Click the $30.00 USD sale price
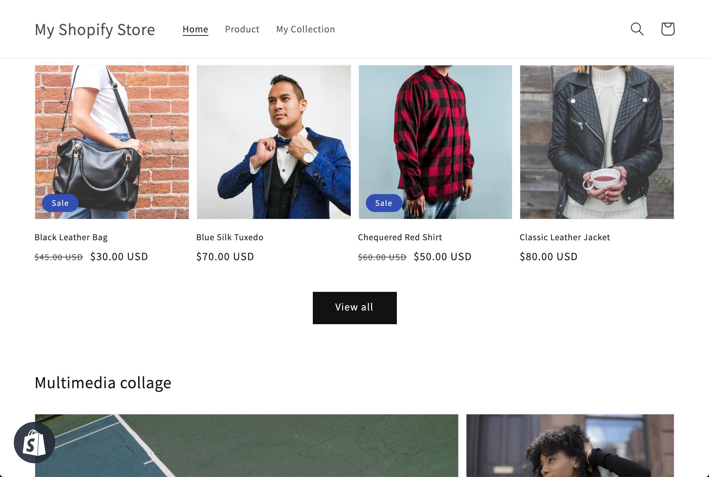The height and width of the screenshot is (477, 709). (119, 257)
